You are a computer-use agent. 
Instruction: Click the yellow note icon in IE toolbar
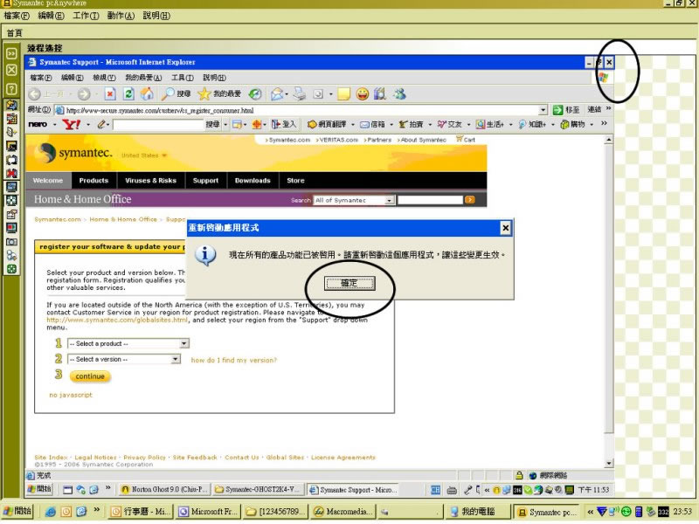tap(343, 94)
